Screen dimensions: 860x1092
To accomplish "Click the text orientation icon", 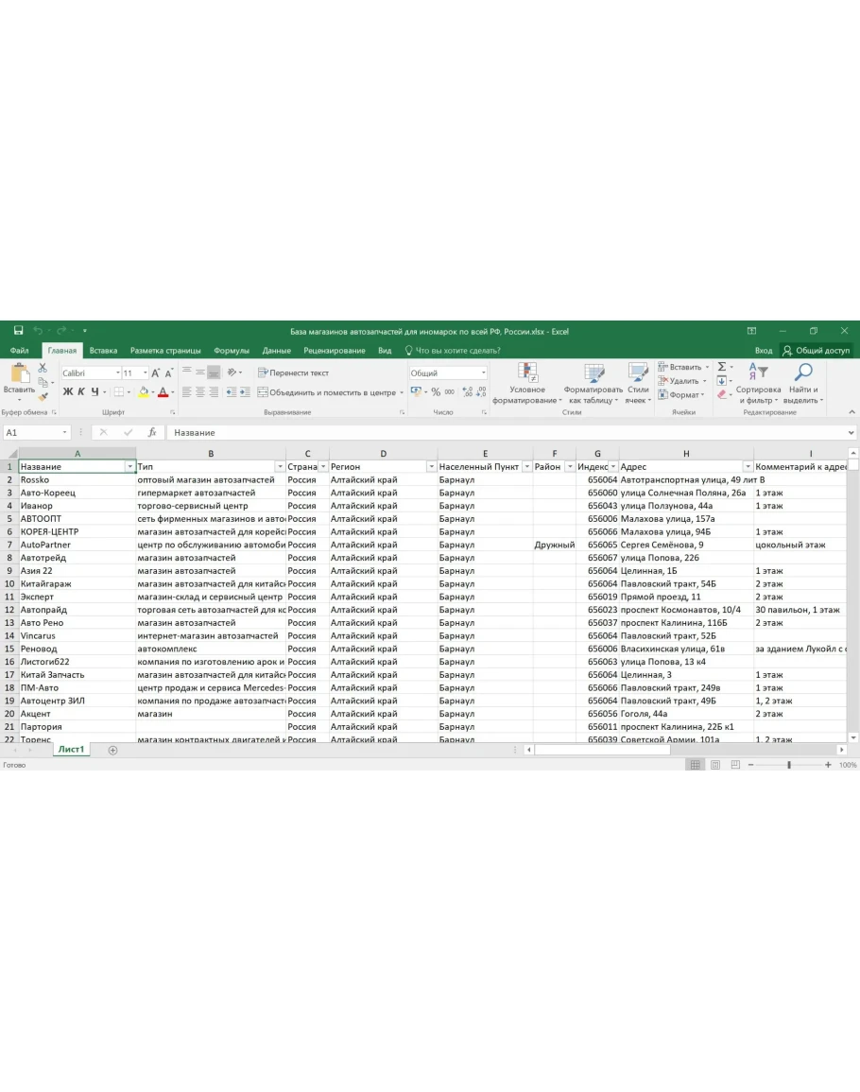I will [232, 373].
